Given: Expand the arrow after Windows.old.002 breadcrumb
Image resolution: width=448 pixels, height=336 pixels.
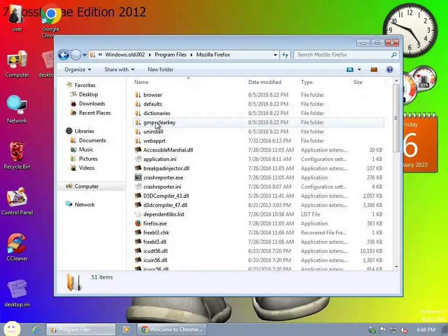Looking at the screenshot, I should point(150,55).
